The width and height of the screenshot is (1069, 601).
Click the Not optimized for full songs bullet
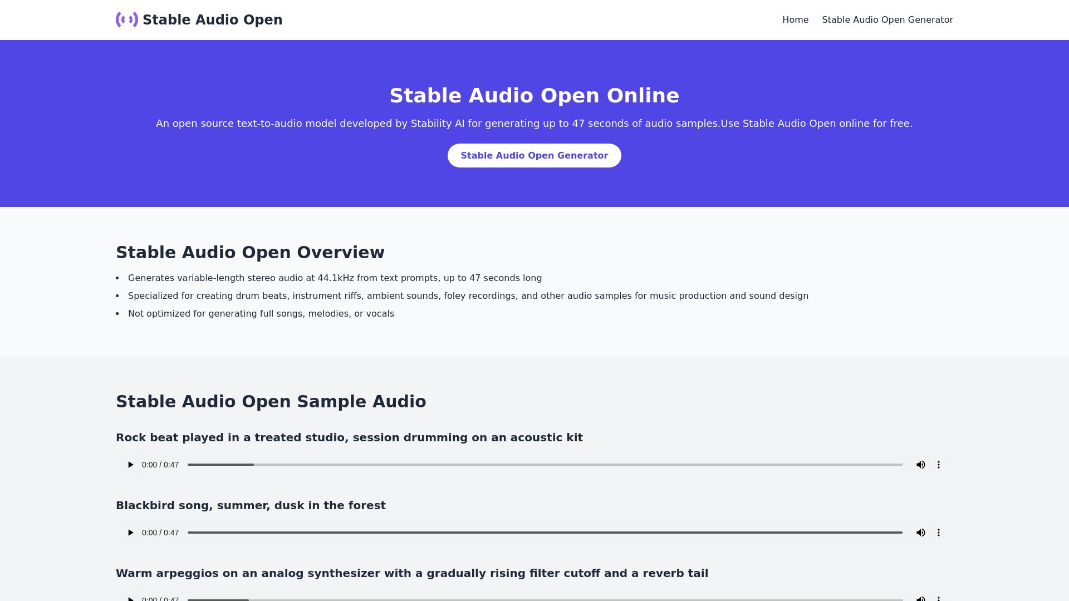(261, 313)
